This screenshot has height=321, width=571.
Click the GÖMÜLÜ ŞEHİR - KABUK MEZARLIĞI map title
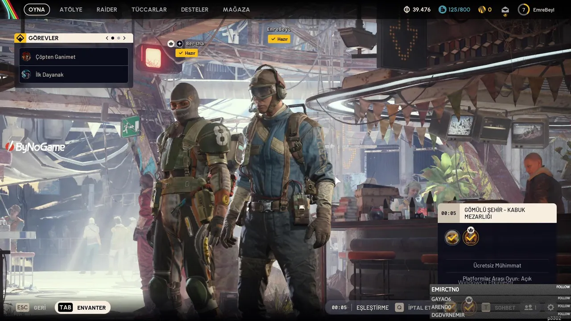point(495,213)
